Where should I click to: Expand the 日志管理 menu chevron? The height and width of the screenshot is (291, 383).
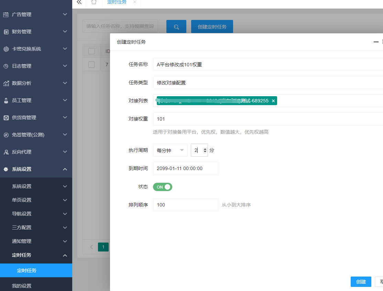[65, 66]
